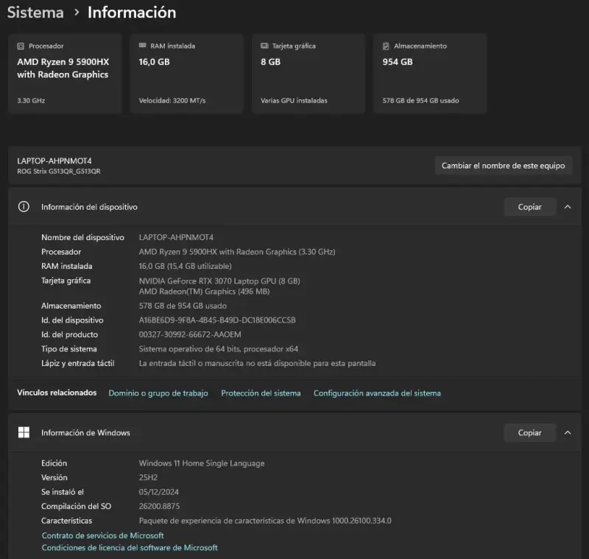589x559 pixels.
Task: Click the Nombre del dispositivo value
Action: pyautogui.click(x=176, y=237)
